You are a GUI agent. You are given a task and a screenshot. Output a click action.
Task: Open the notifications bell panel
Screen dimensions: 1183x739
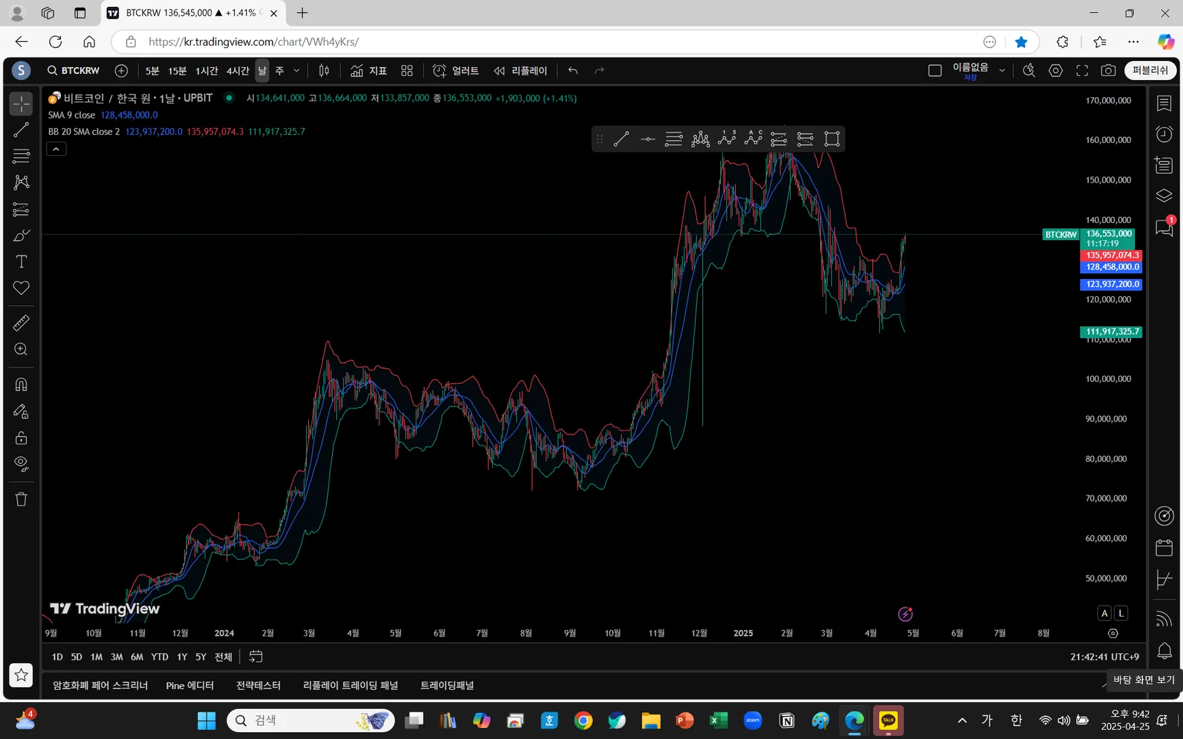point(1164,650)
